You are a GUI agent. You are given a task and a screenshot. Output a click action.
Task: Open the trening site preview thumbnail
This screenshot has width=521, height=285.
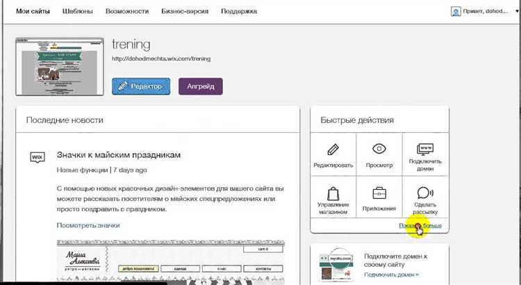coord(60,67)
